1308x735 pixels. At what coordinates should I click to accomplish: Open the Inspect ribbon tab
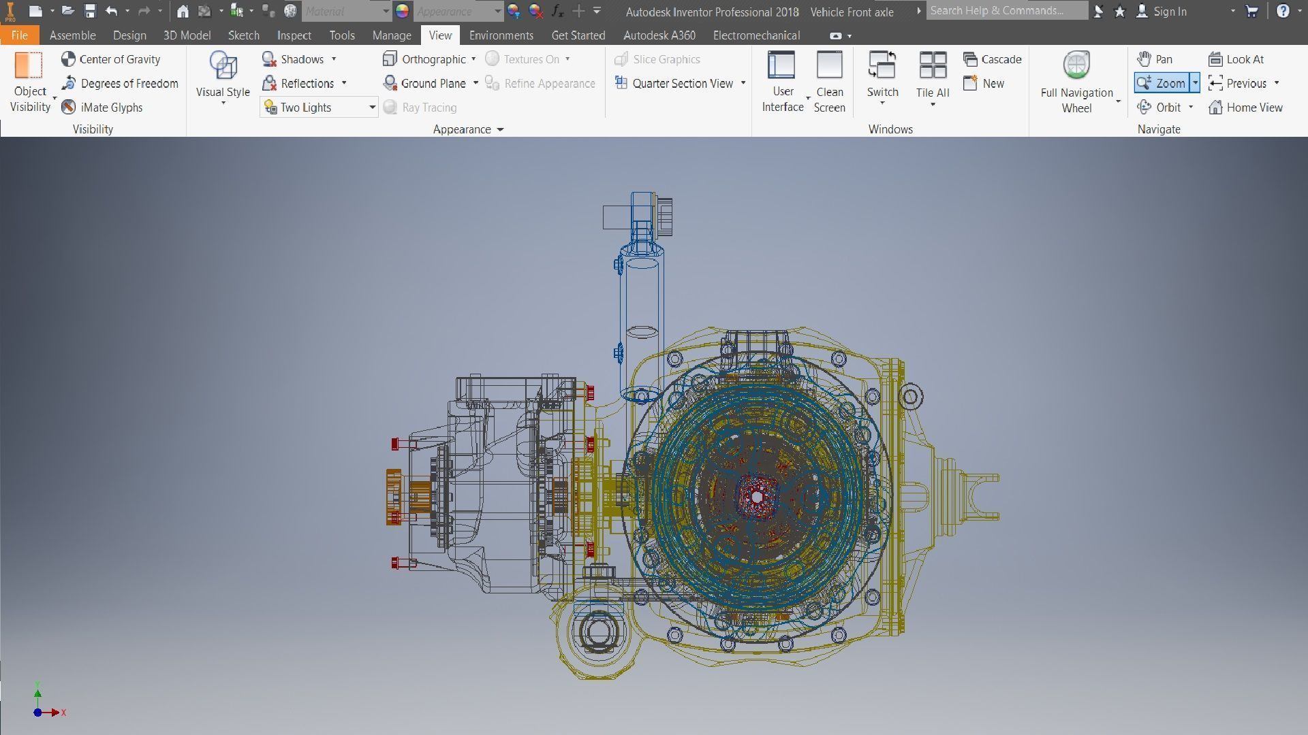click(294, 35)
